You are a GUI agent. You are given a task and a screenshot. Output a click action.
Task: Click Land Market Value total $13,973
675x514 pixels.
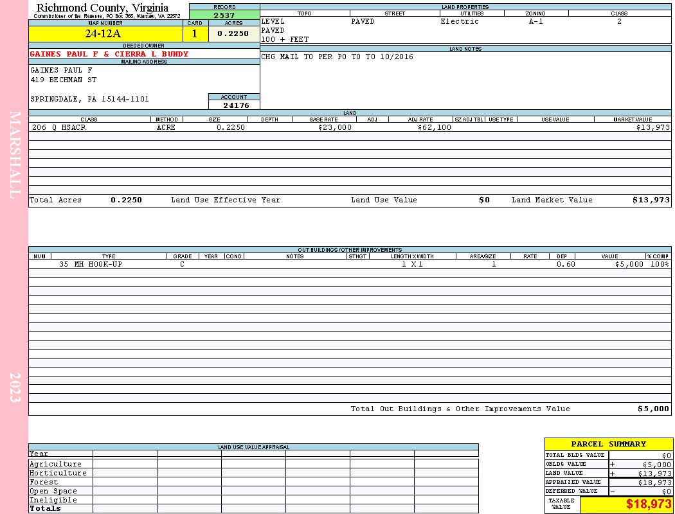coord(651,200)
